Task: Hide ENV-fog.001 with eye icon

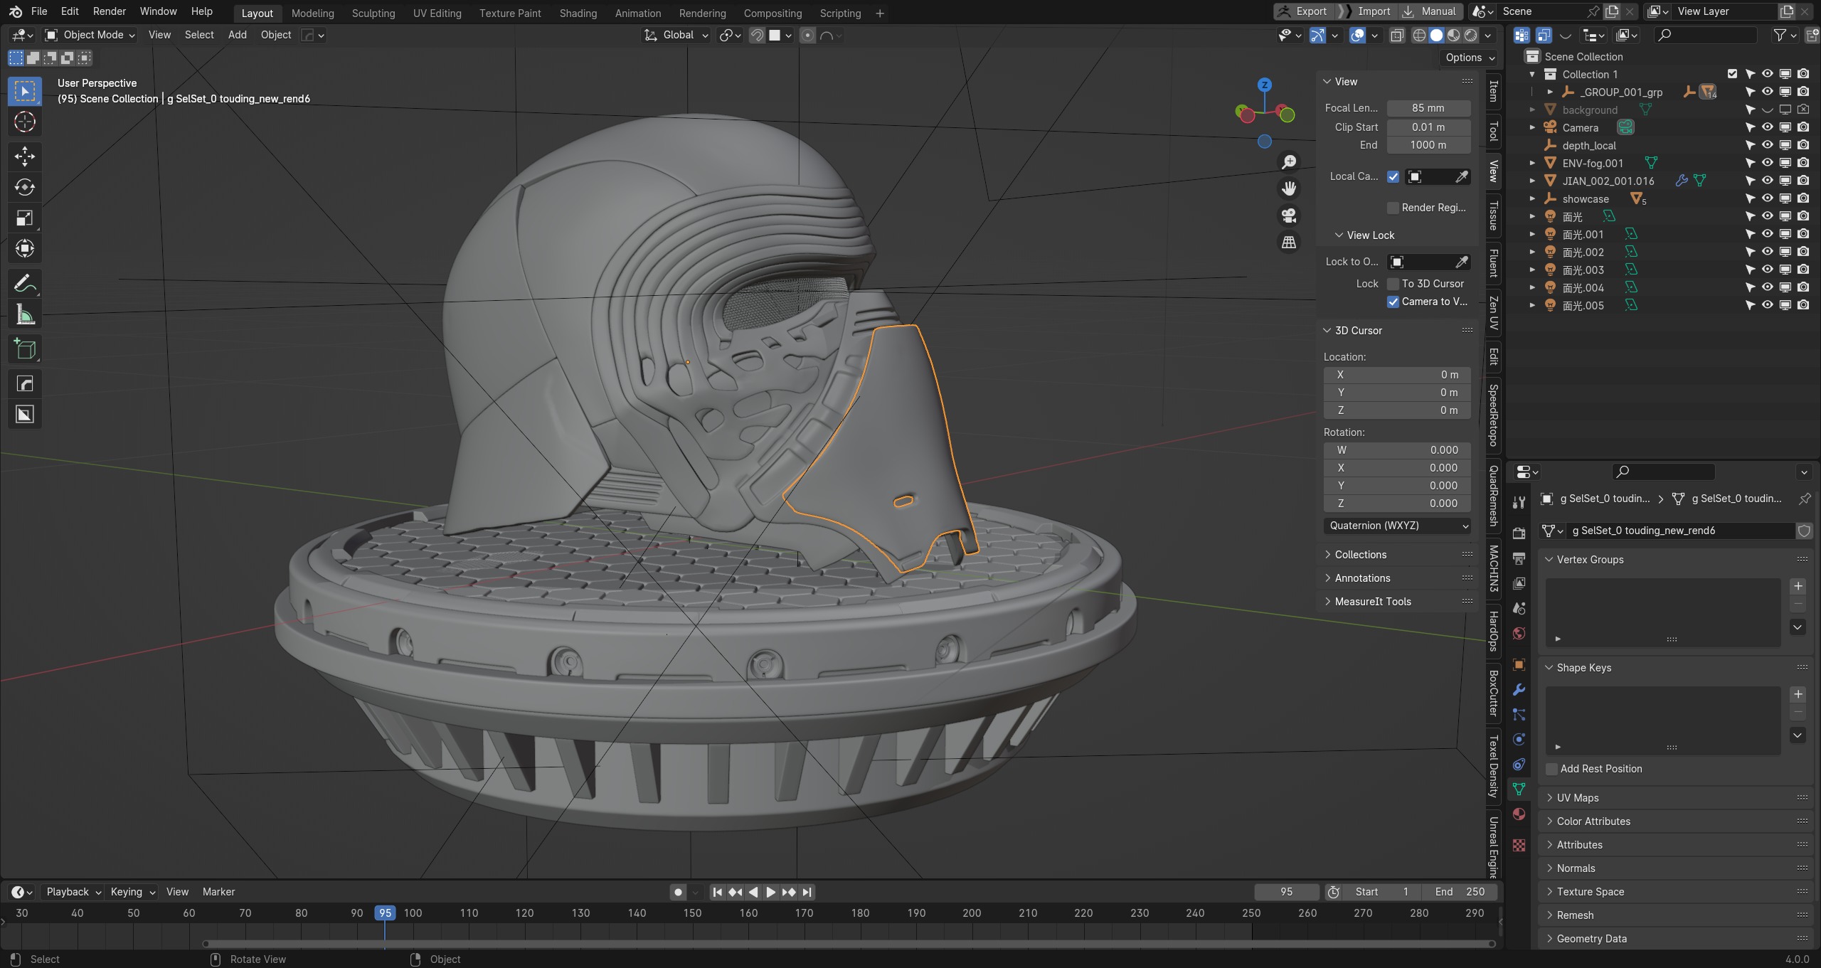Action: tap(1767, 163)
